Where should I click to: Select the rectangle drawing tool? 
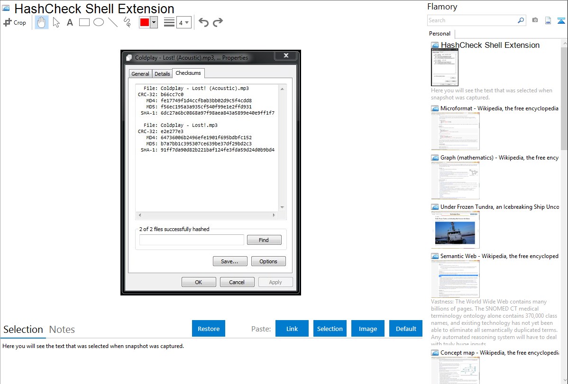[84, 22]
